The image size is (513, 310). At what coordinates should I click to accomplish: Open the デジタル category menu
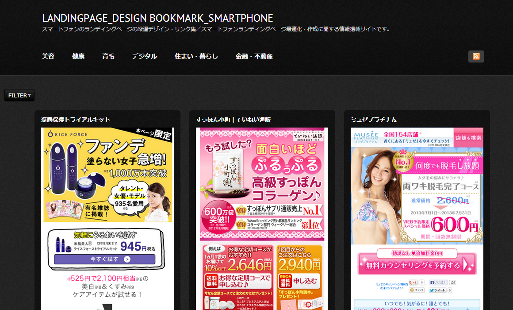click(144, 56)
